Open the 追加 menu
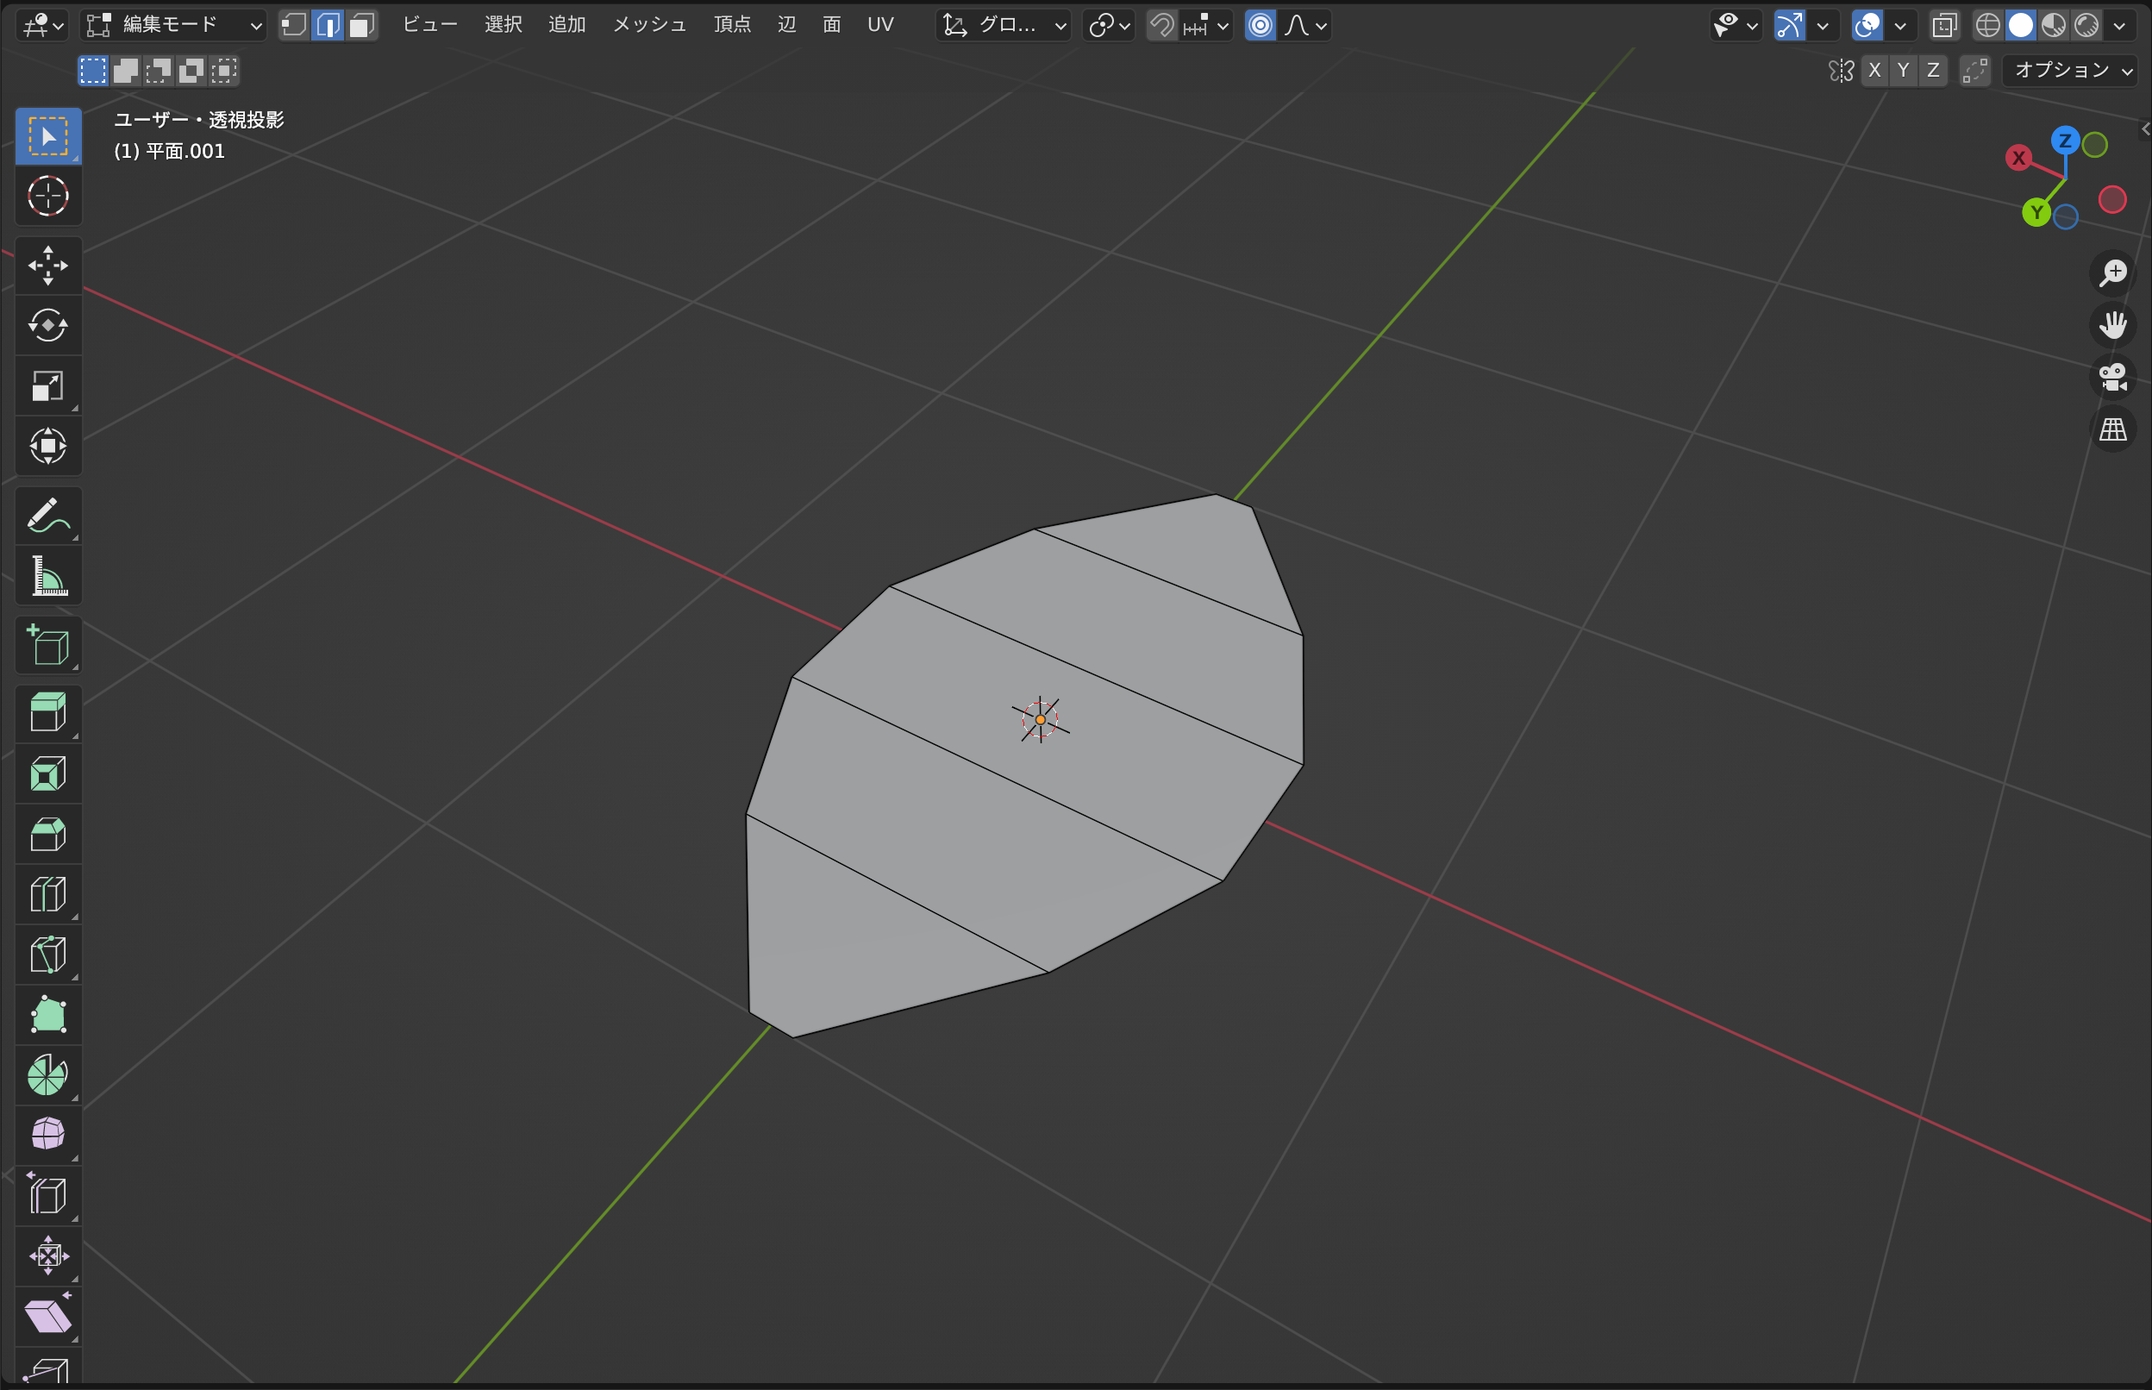 566,25
